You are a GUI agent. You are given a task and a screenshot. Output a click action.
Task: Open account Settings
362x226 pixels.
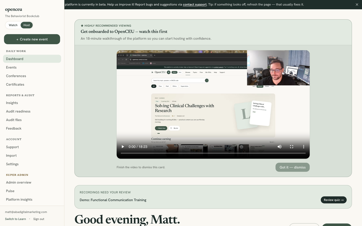pos(32,164)
